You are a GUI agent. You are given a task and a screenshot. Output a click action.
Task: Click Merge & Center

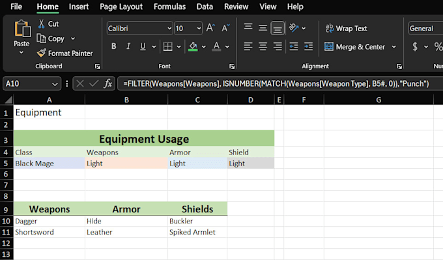point(354,47)
